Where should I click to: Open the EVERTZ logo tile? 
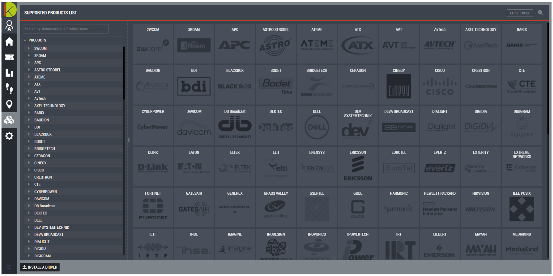(440, 167)
